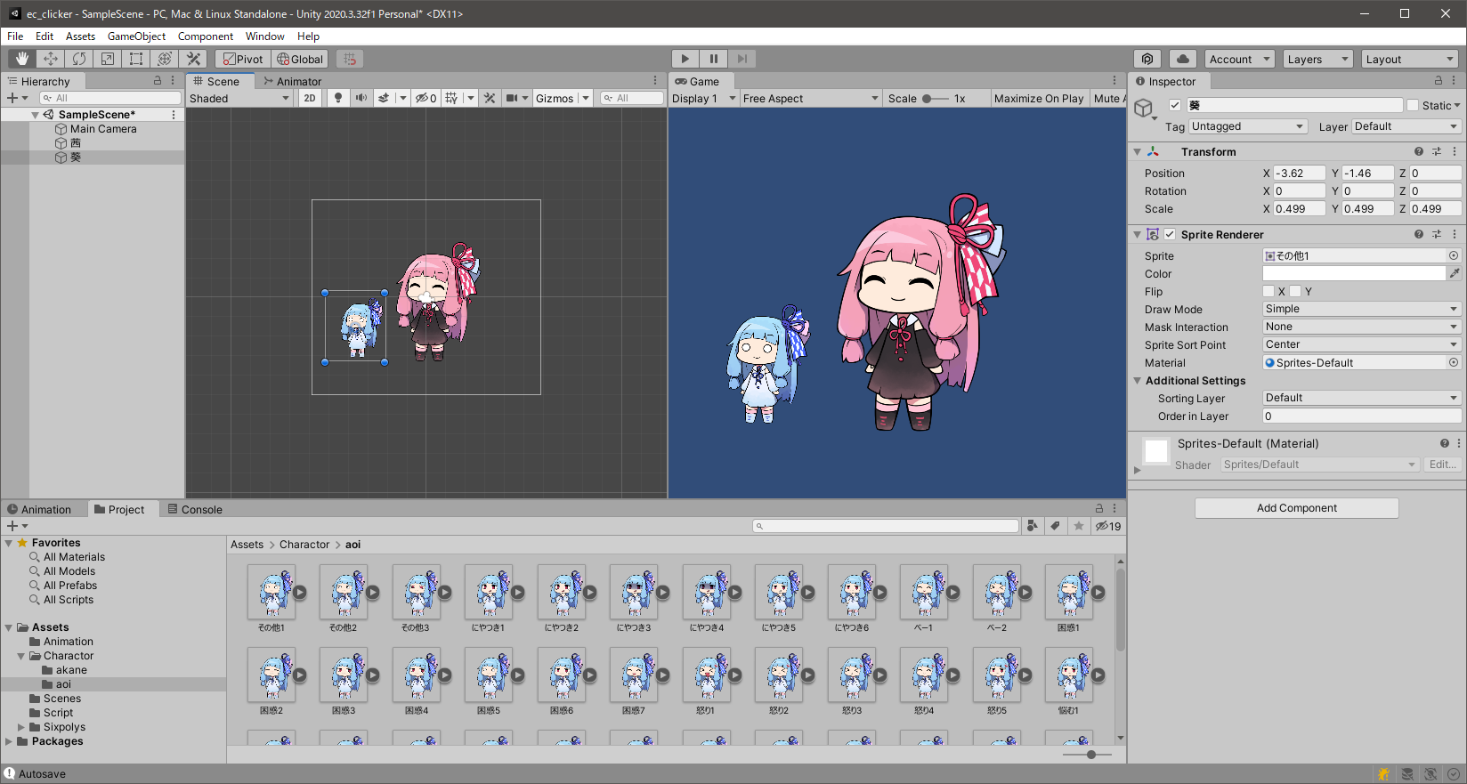Click the Play button

685,59
